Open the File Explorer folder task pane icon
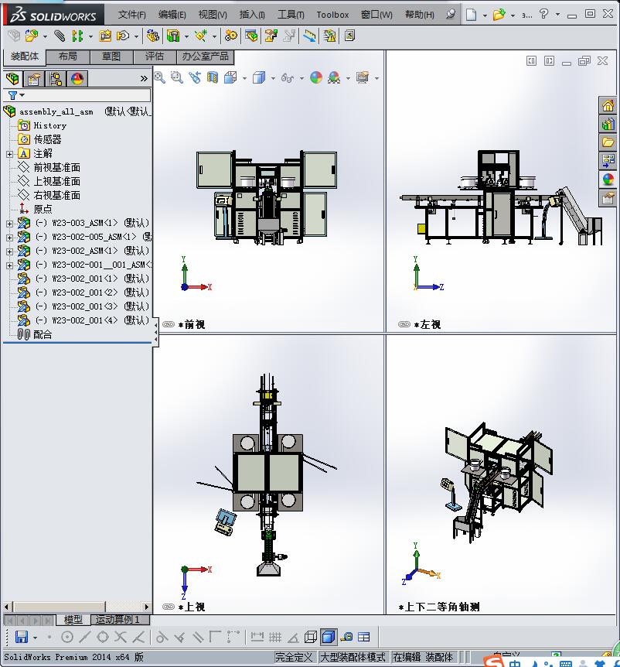Viewport: 620px width, 667px height. click(x=608, y=142)
